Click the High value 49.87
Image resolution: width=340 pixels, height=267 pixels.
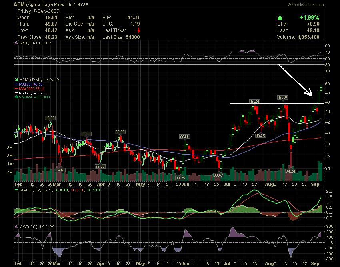click(x=51, y=24)
